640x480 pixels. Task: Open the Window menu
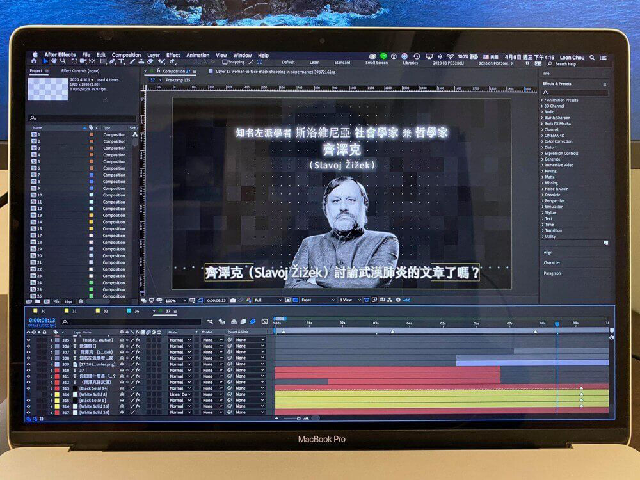243,56
